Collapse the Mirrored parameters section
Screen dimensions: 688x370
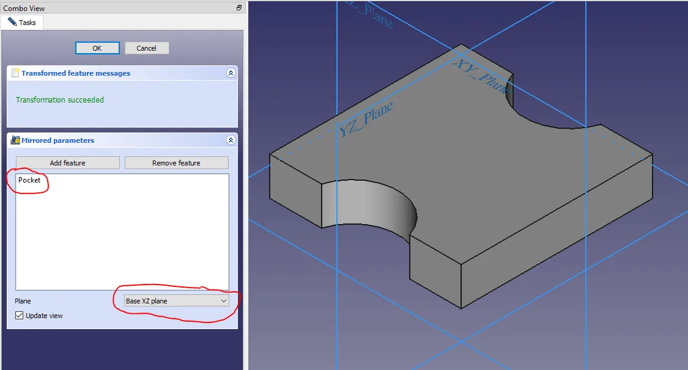click(x=231, y=140)
